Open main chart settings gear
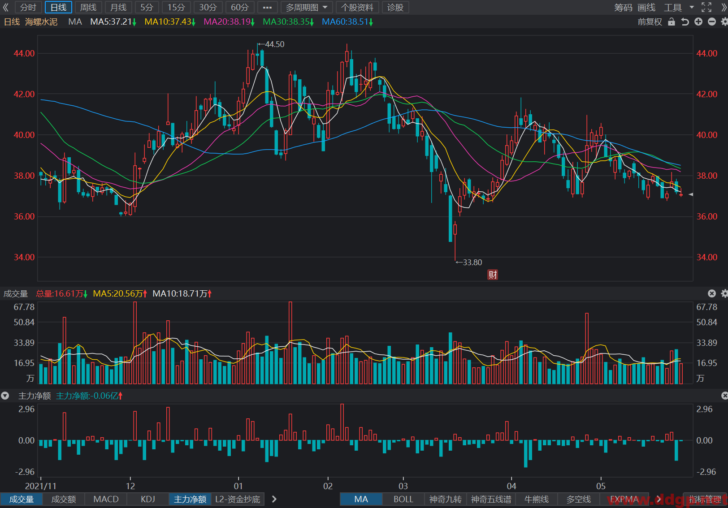 click(x=724, y=22)
